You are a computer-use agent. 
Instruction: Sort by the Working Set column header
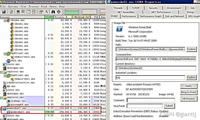(81, 17)
